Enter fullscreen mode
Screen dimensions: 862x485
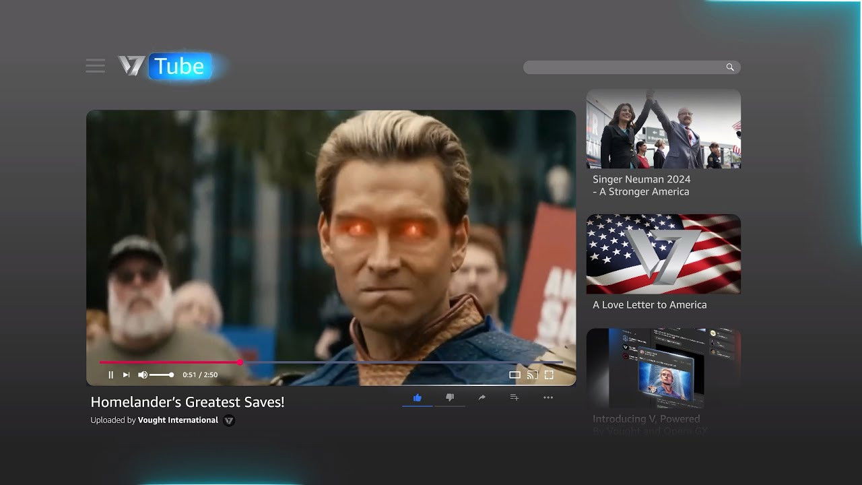coord(549,375)
